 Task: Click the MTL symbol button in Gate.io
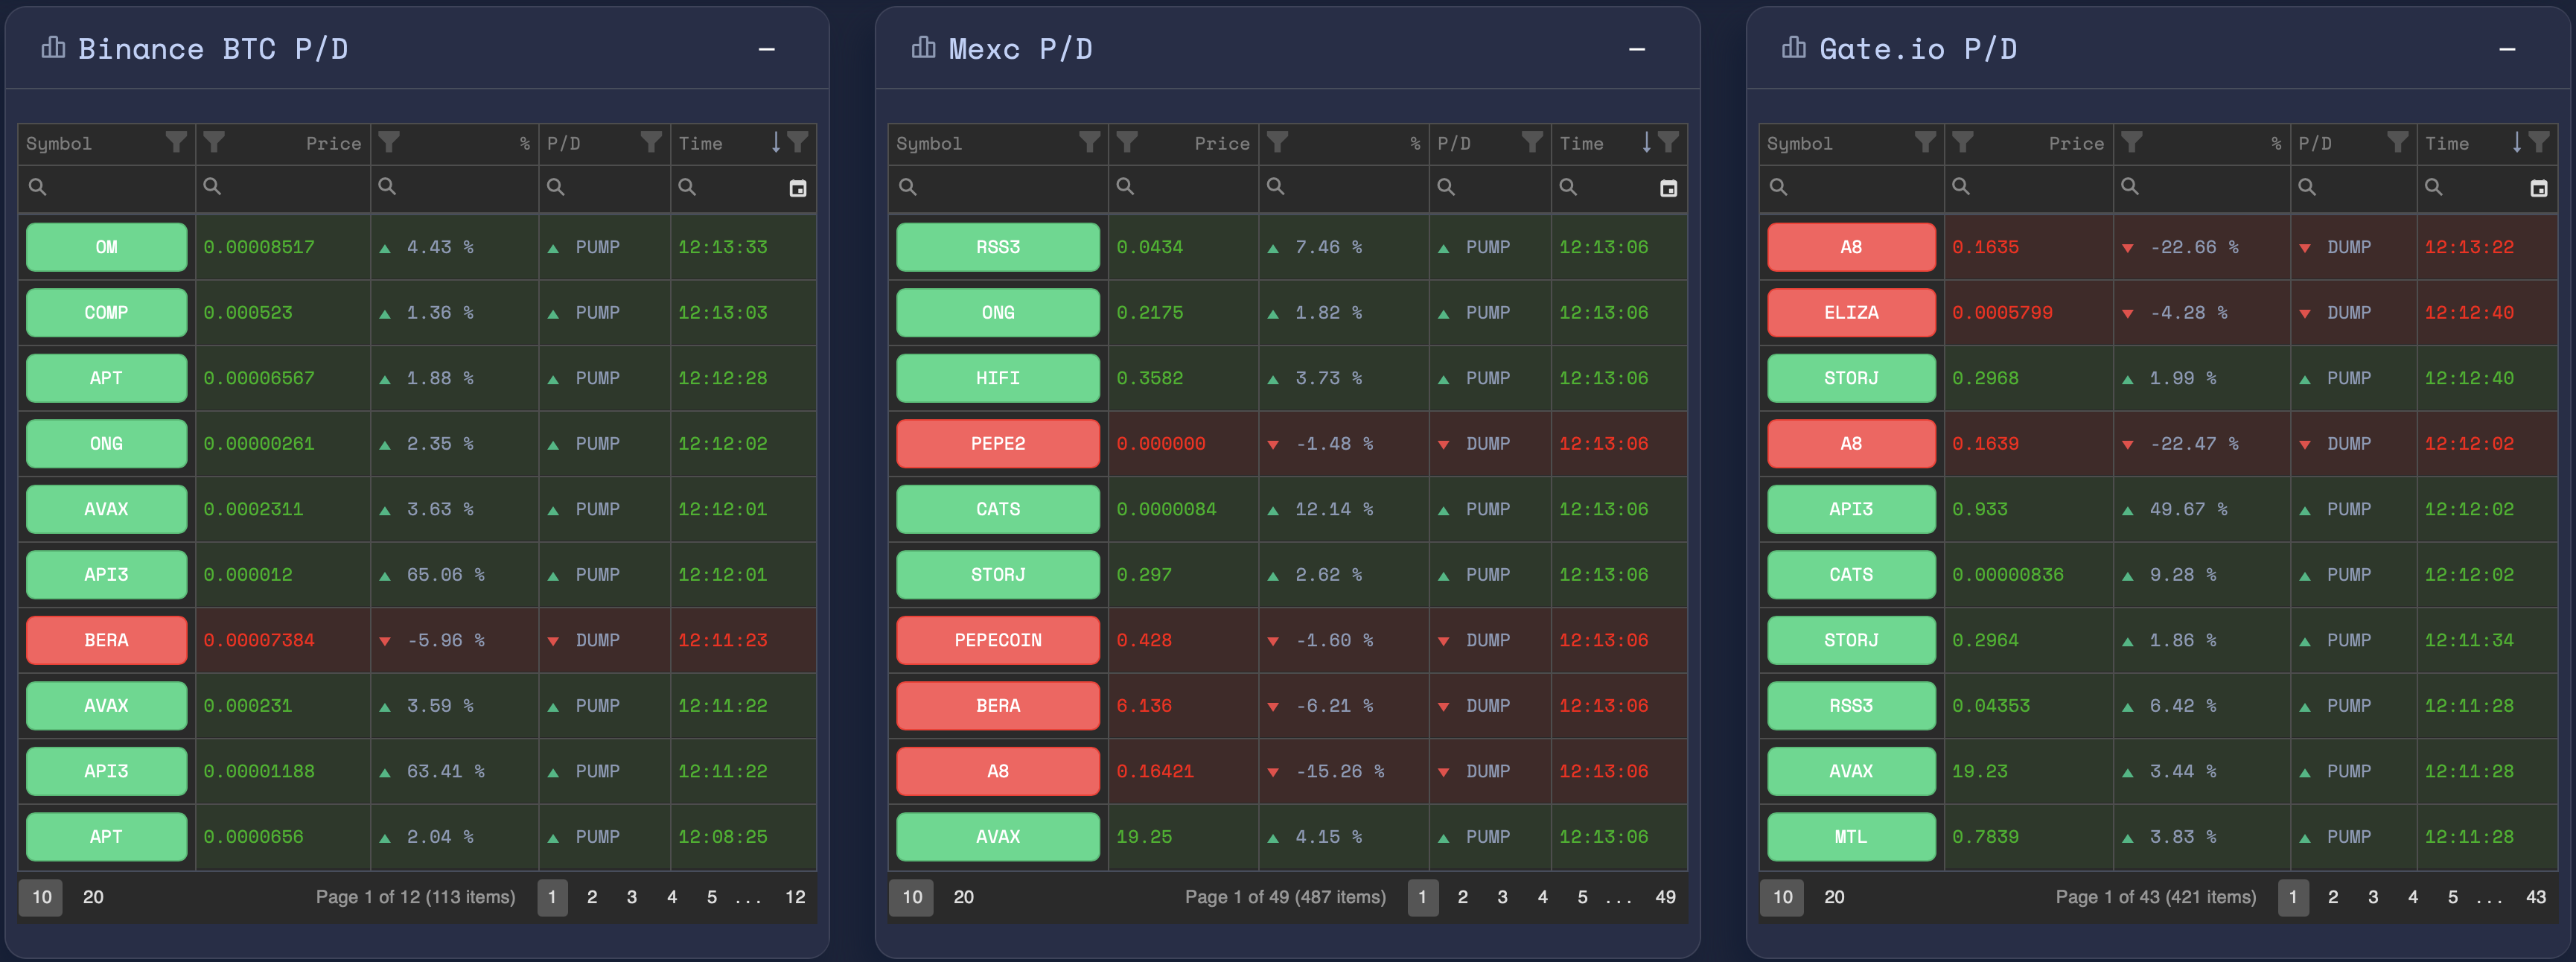(x=1851, y=836)
